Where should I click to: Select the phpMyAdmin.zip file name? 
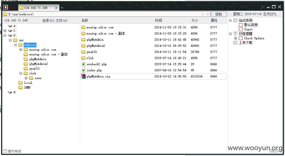point(98,76)
